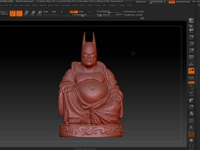Open the Edit menu
The width and height of the screenshot is (200, 150).
pos(6,5)
